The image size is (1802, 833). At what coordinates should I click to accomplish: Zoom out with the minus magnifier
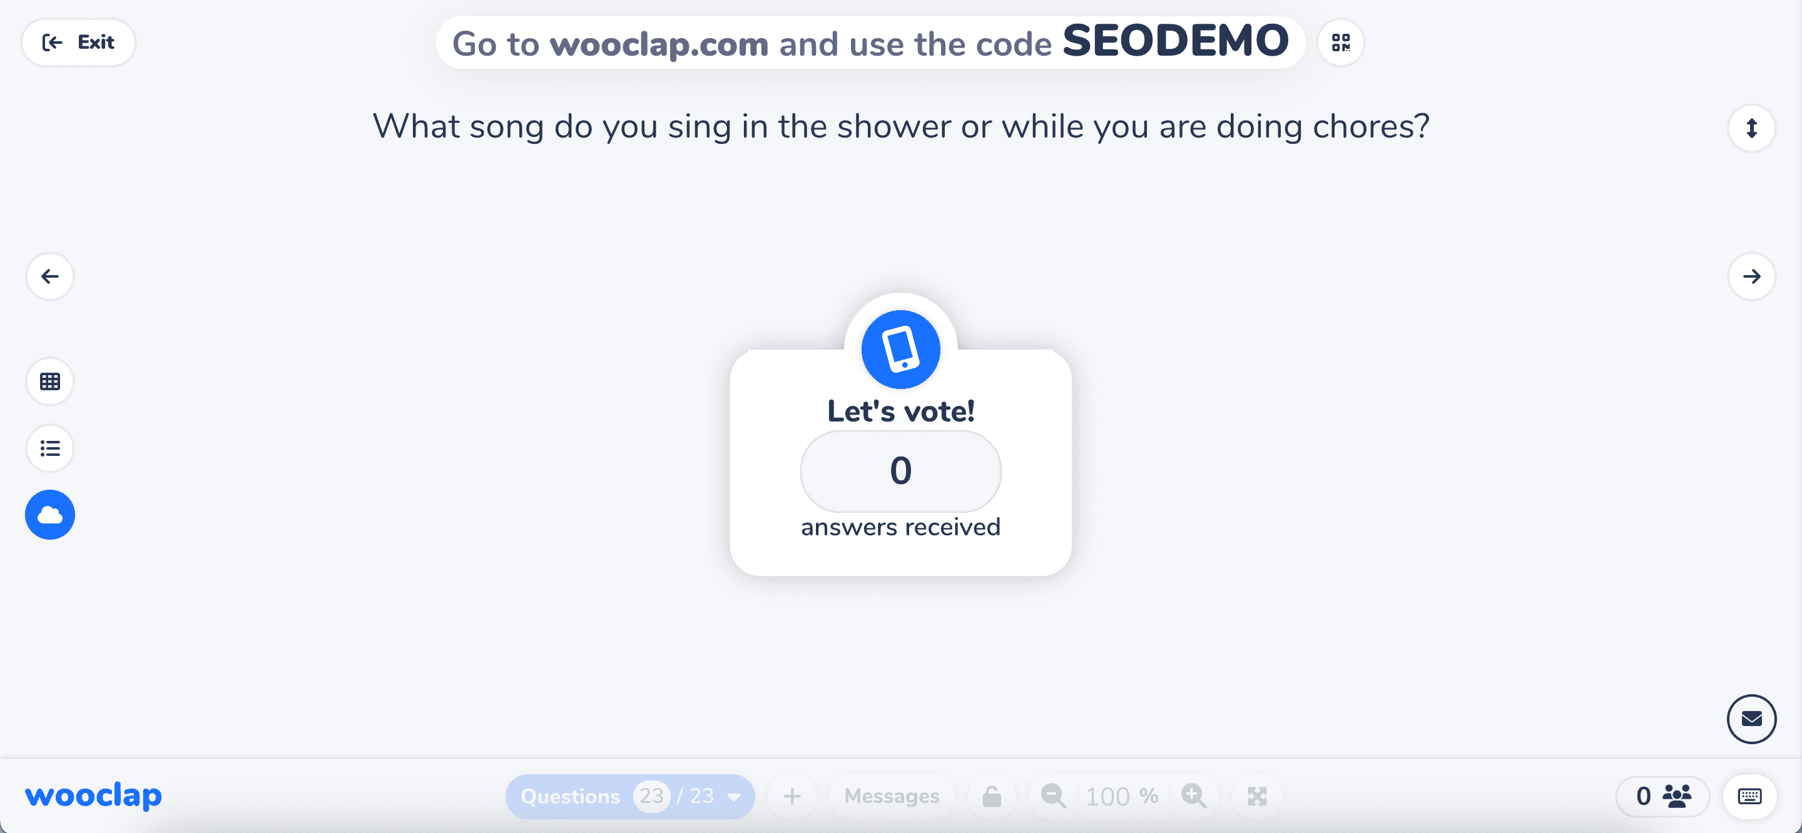coord(1053,796)
